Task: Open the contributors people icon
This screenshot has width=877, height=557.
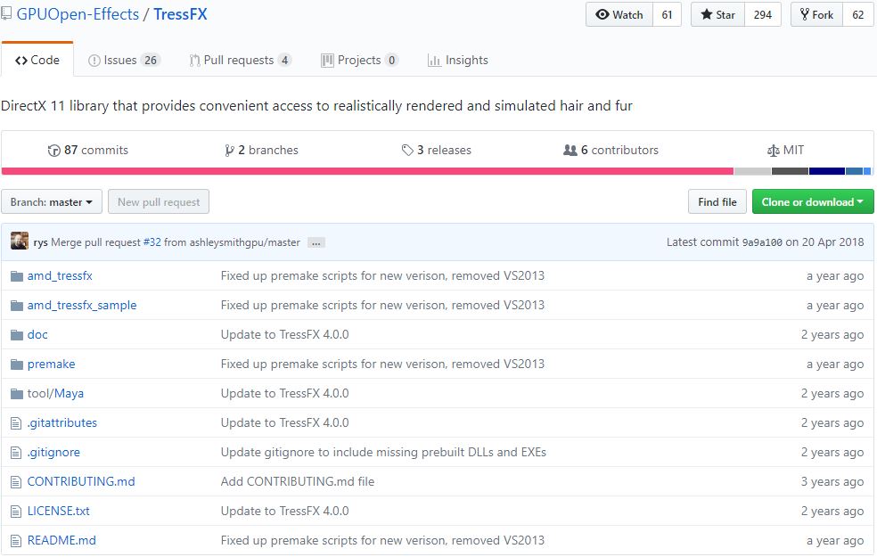Action: pos(570,151)
